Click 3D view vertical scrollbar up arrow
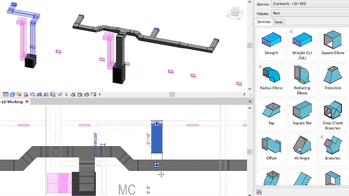Screen dimensions: 349x196 [x=250, y=2]
